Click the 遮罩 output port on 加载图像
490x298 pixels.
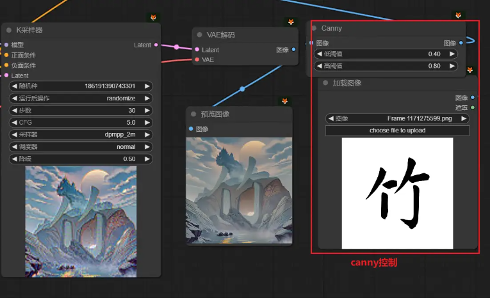pos(473,107)
